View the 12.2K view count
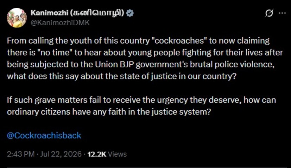The image size is (291, 168). point(97,154)
